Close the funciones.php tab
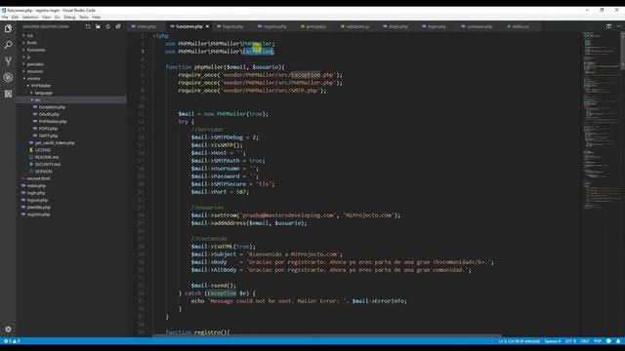The image size is (625, 351). pyautogui.click(x=207, y=26)
